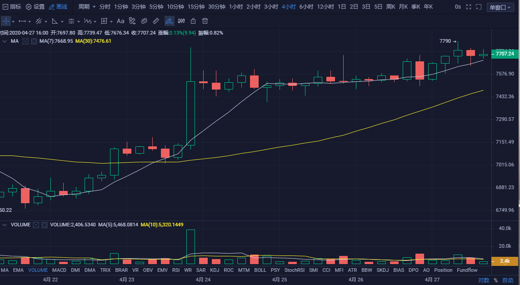Toggle percentage scale % button
520x285 pixels.
click(496, 280)
